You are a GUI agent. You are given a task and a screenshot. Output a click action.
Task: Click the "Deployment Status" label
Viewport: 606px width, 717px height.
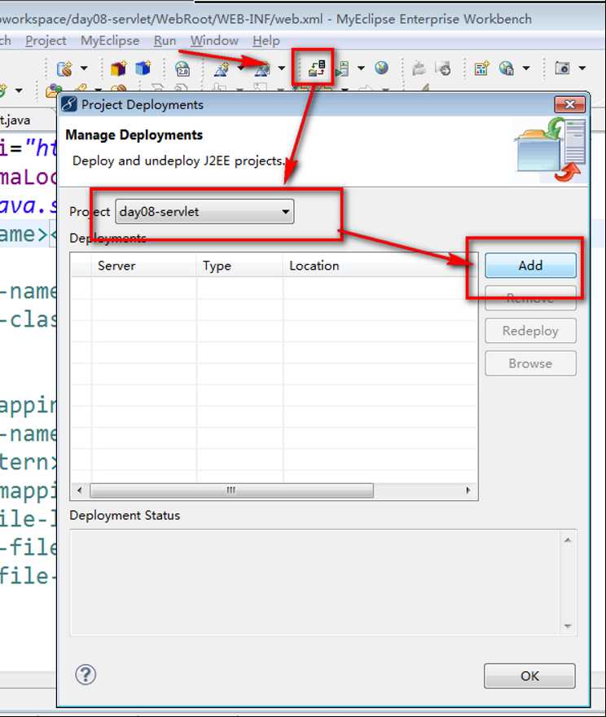pos(125,515)
